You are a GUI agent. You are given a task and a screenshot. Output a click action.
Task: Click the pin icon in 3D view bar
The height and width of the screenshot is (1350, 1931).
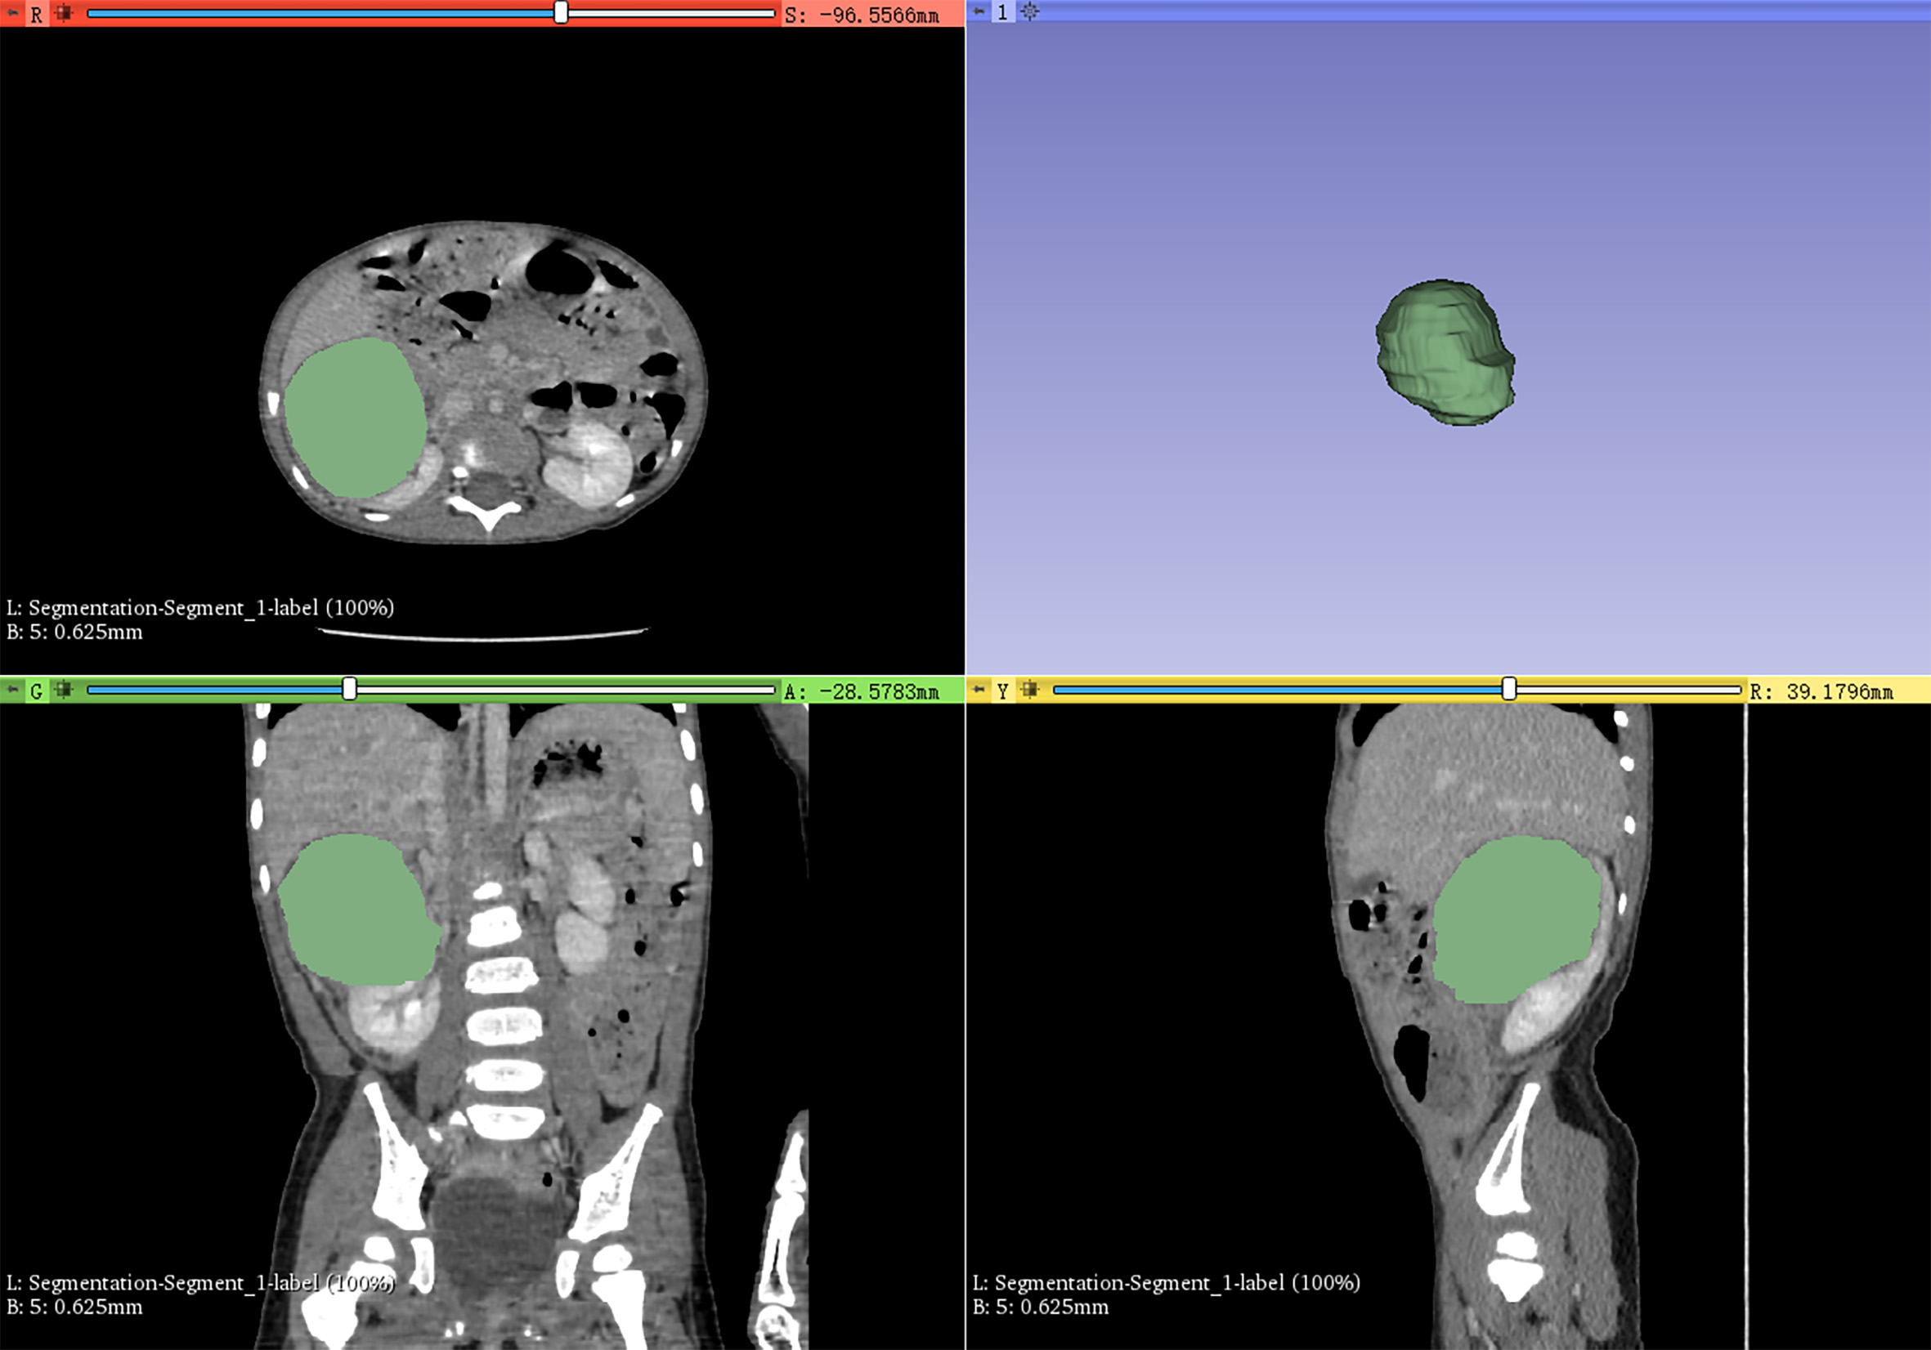pyautogui.click(x=978, y=11)
